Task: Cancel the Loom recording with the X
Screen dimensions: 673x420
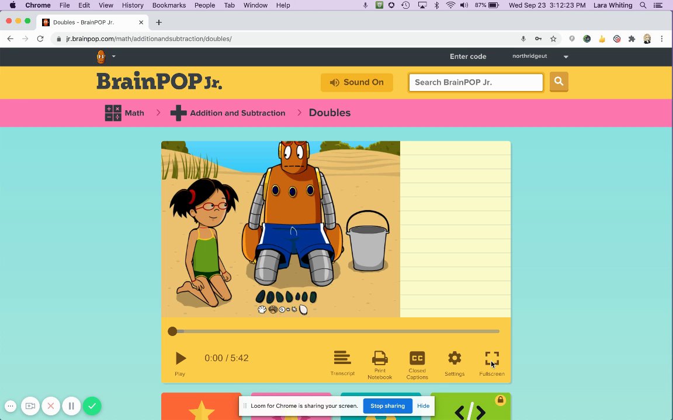Action: pos(51,406)
